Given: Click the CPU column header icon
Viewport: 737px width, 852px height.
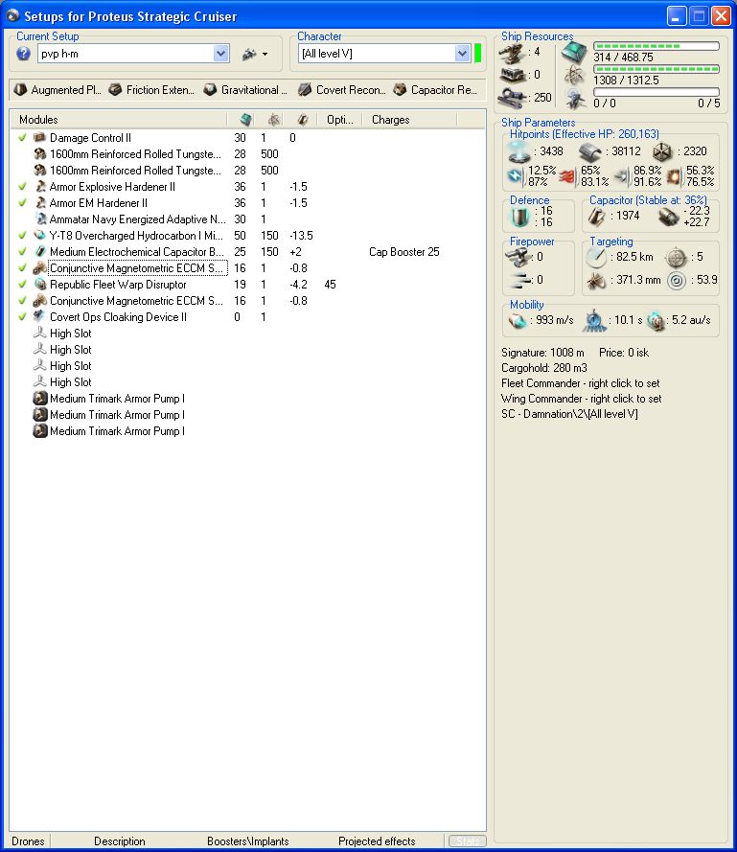Looking at the screenshot, I should pyautogui.click(x=245, y=120).
